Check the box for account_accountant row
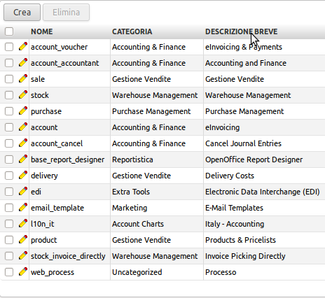 click(9, 63)
